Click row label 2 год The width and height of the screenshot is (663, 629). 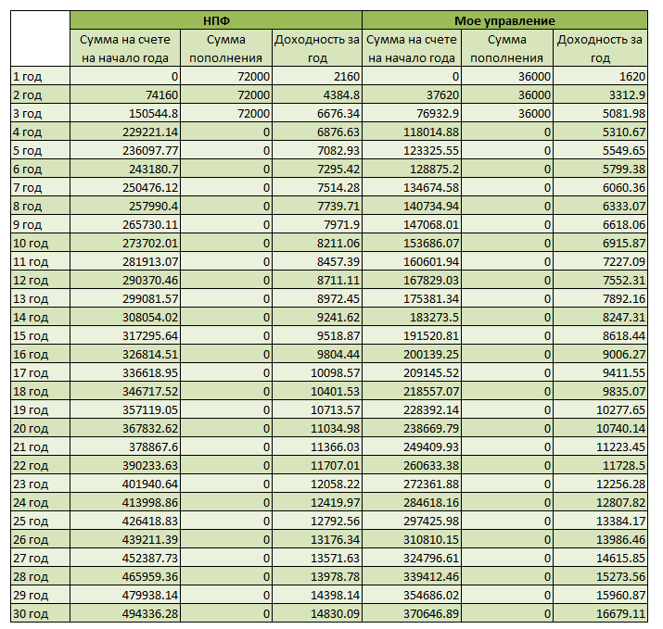click(40, 94)
